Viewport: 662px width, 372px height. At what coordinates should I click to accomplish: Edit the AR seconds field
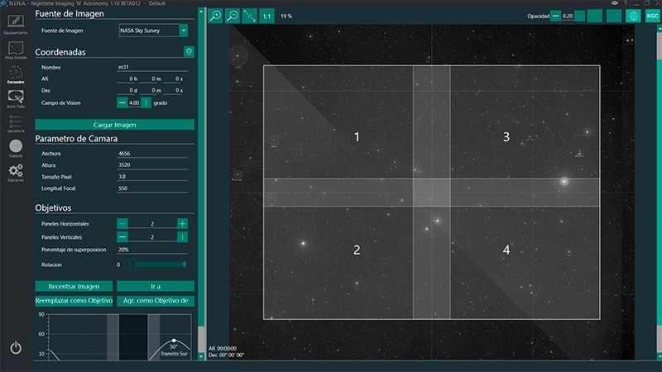175,79
